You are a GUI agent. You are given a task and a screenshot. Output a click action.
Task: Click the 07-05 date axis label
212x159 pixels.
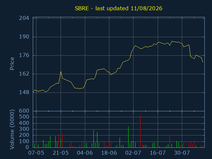36,153
